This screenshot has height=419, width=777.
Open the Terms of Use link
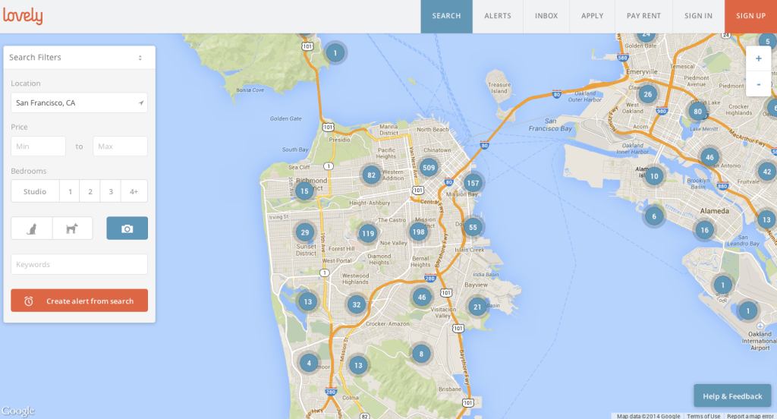pyautogui.click(x=703, y=416)
